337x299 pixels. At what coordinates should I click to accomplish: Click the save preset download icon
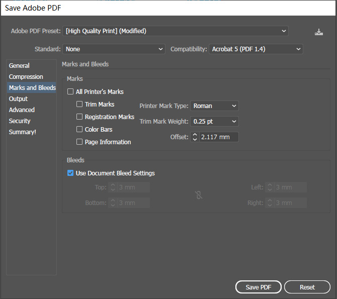[x=319, y=32]
